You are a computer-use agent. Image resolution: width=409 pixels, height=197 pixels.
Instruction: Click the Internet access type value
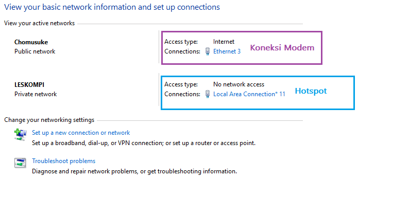point(224,42)
